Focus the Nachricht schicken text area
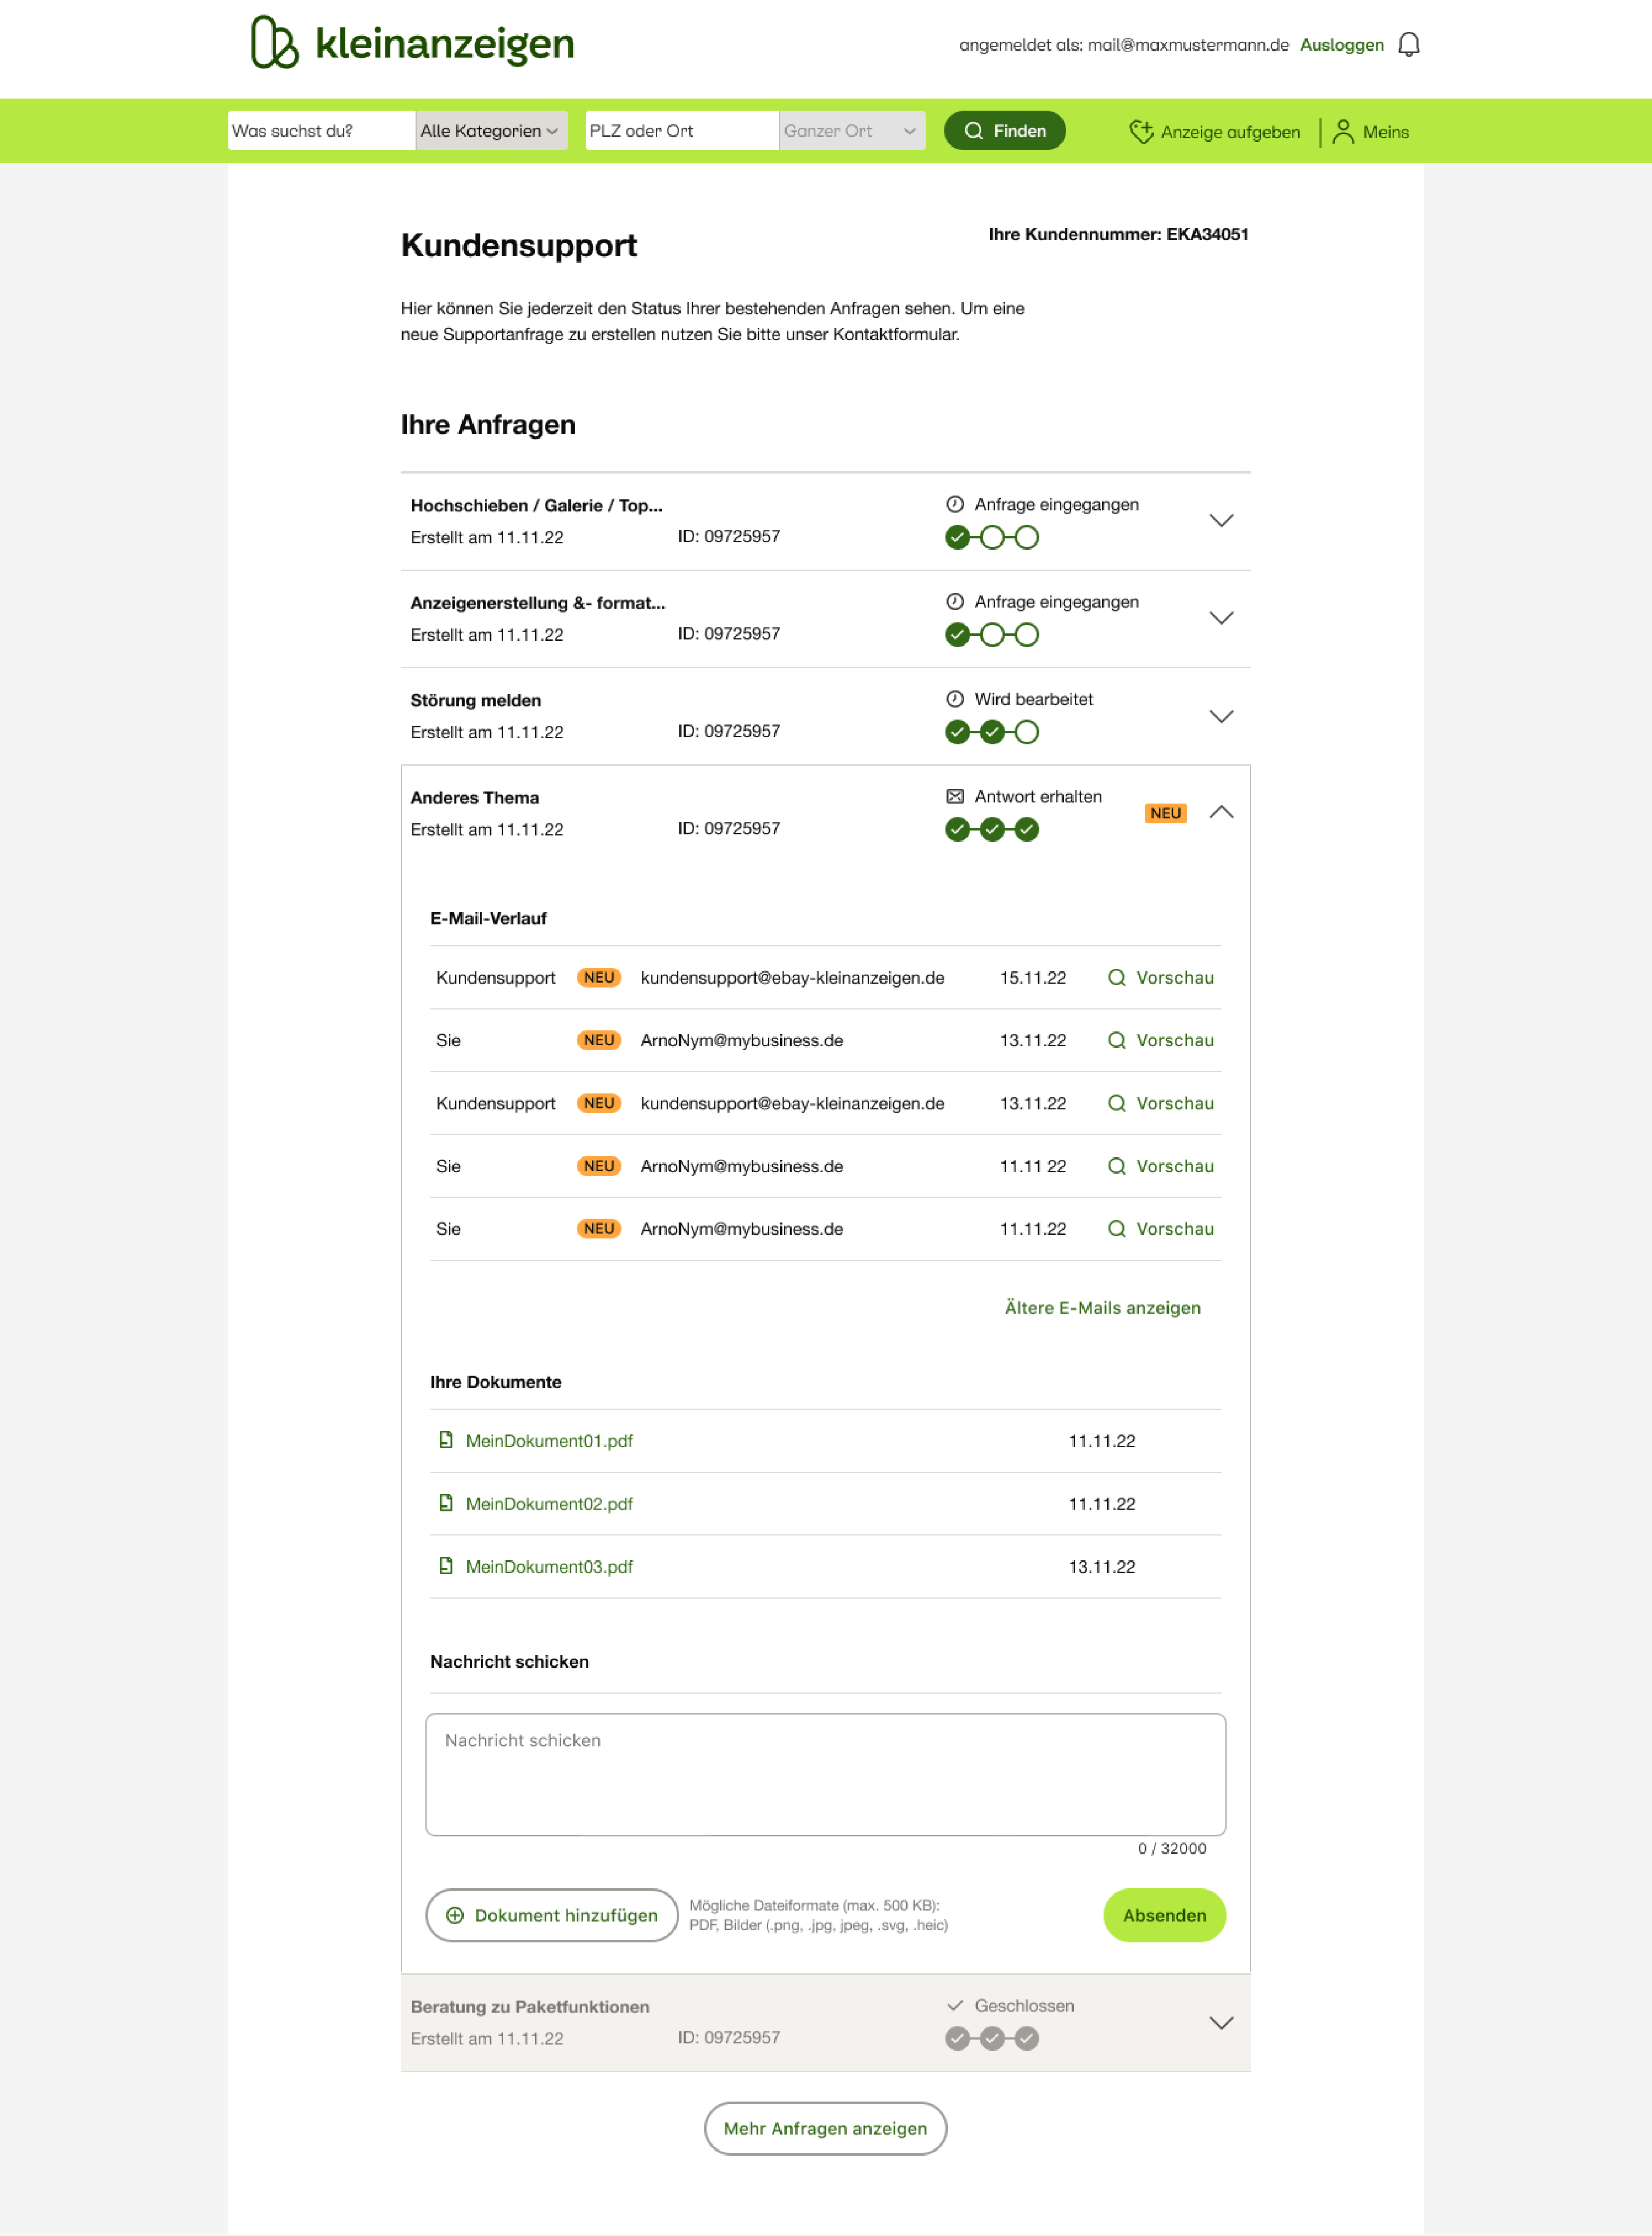Screen dimensions: 1652x2236 [x=825, y=1775]
